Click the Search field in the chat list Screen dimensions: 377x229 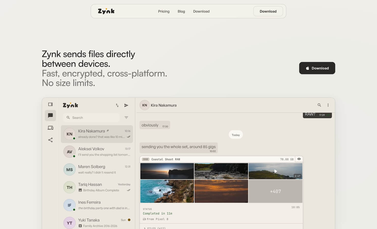91,118
